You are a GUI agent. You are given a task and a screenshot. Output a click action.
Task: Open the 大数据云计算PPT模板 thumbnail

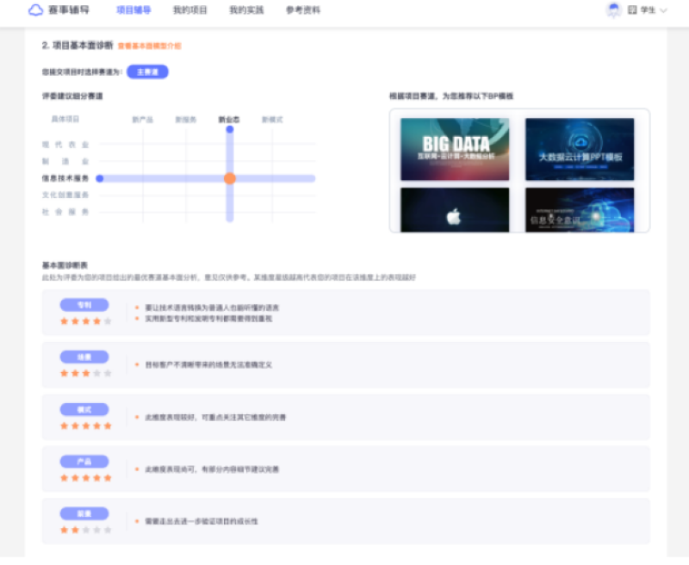point(580,148)
